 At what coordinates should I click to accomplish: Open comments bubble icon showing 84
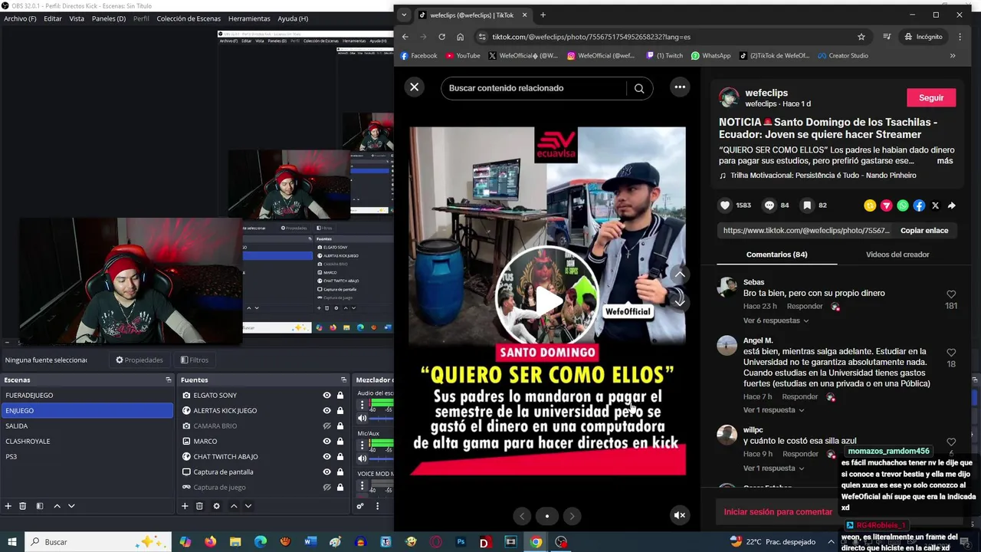769,205
